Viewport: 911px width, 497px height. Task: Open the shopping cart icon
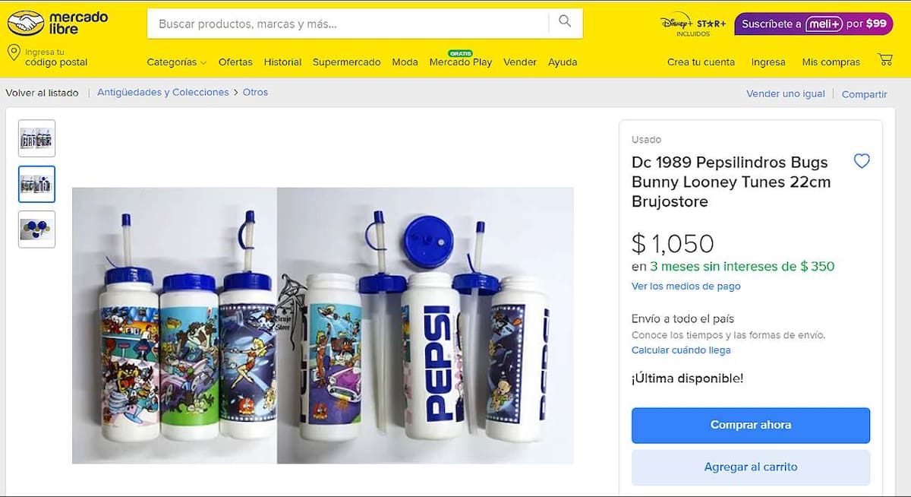point(884,60)
